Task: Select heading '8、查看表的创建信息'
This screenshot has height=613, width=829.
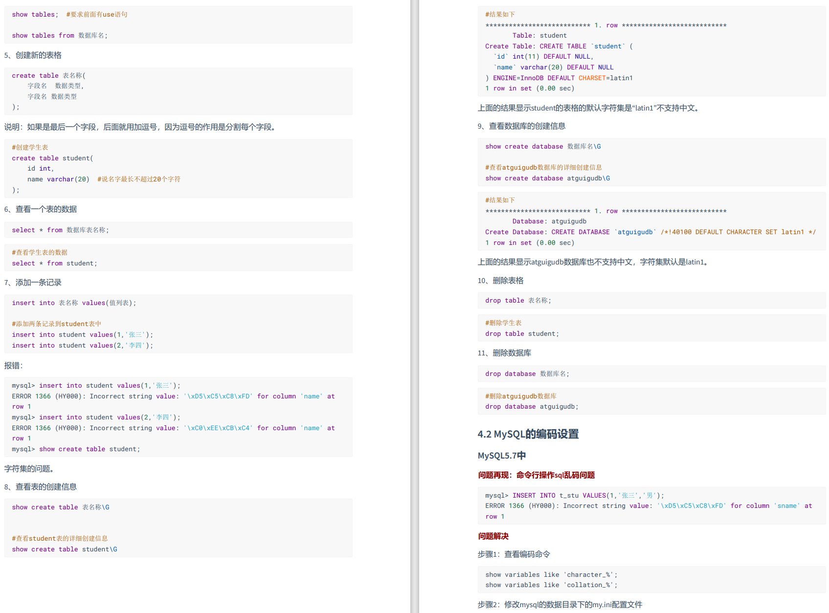Action: (x=41, y=487)
